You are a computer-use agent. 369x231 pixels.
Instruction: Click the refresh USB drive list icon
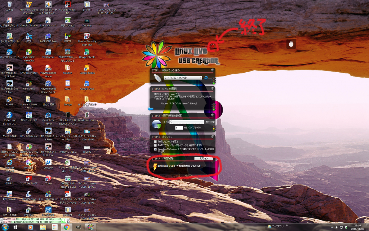pyautogui.click(x=206, y=78)
